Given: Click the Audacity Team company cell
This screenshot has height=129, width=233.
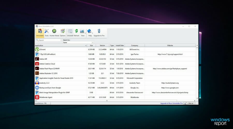Looking at the screenshot, I should pyautogui.click(x=135, y=83).
